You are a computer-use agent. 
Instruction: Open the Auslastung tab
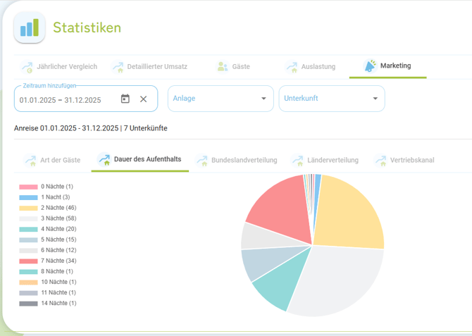[310, 67]
